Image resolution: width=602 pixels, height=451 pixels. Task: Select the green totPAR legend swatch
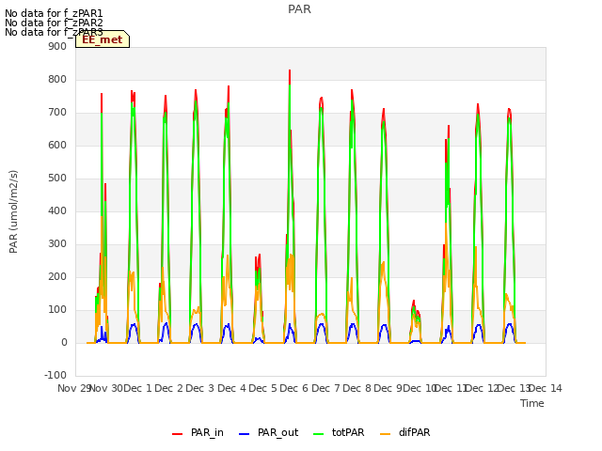[x=318, y=434]
